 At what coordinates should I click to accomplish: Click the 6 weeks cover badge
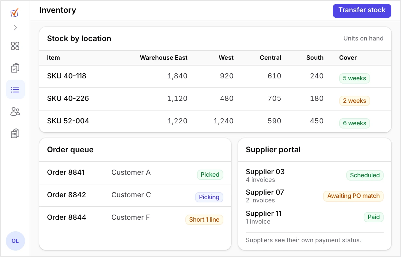pyautogui.click(x=355, y=123)
